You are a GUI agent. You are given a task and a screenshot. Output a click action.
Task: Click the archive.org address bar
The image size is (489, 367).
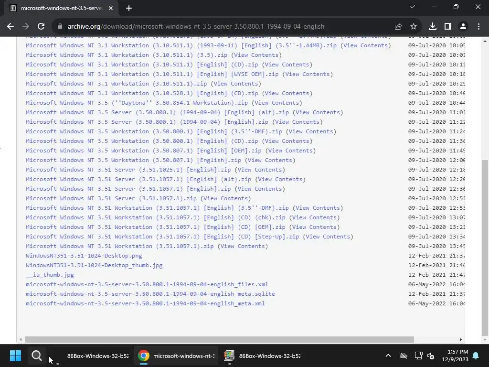tap(196, 27)
